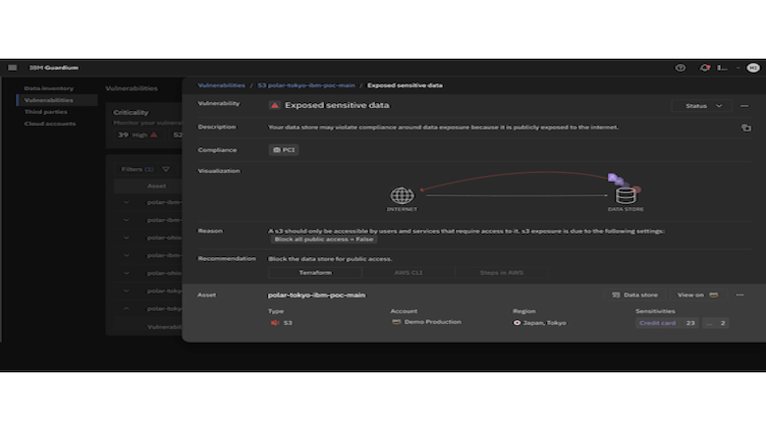Click the IBM Guardium product title

(x=54, y=68)
